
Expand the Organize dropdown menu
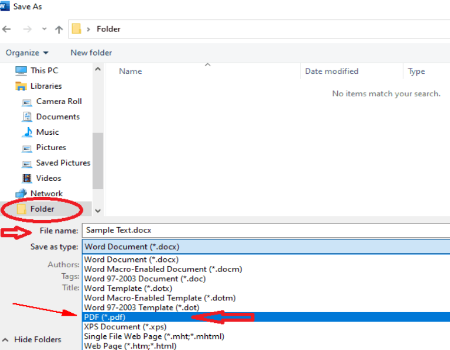pos(27,53)
